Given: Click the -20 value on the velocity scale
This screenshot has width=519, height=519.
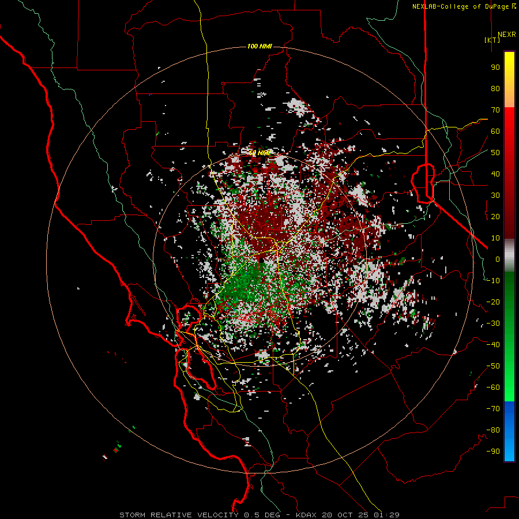Looking at the screenshot, I should [493, 302].
